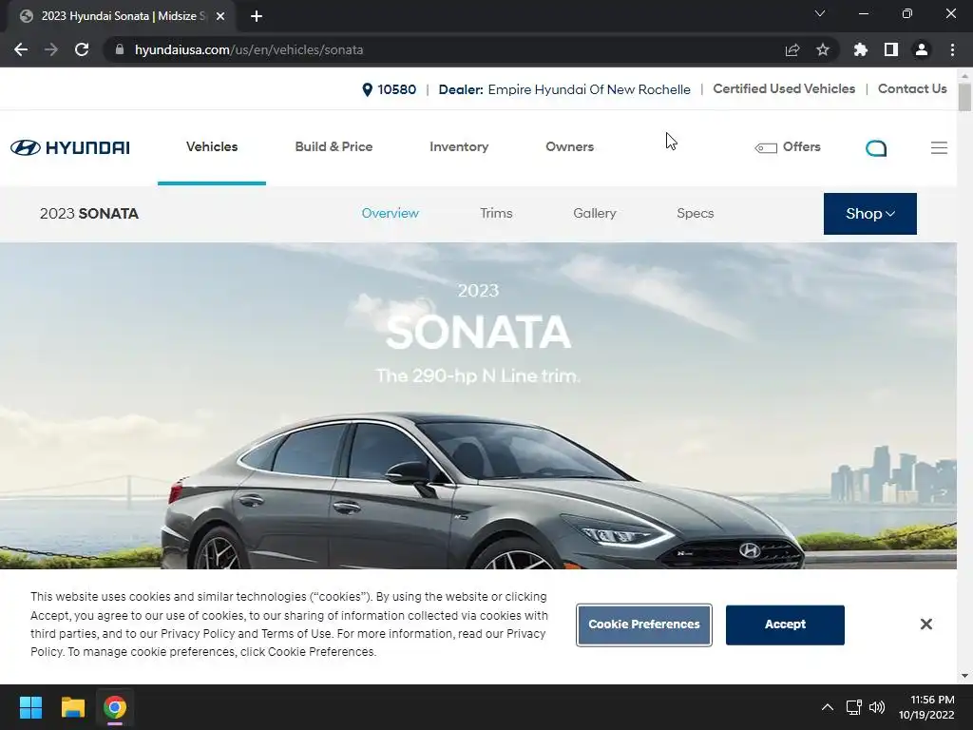Open the hamburger menu icon
973x730 pixels.
pyautogui.click(x=939, y=147)
